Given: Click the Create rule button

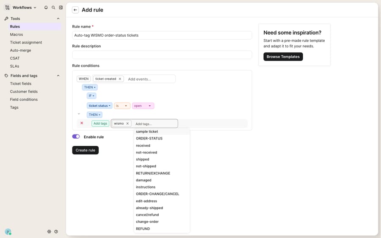Looking at the screenshot, I should pos(85,150).
